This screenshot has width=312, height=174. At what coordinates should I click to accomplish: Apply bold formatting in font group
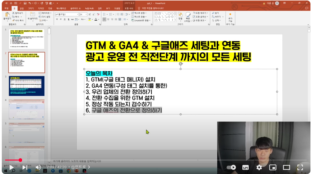coord(57,19)
